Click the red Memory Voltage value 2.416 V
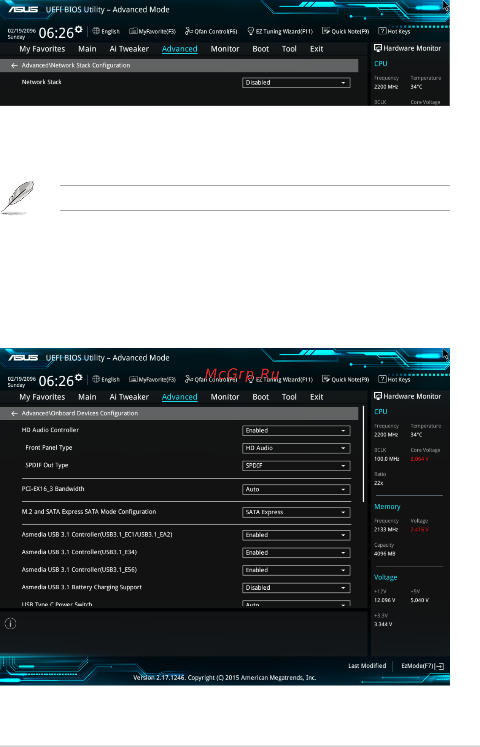 pyautogui.click(x=420, y=530)
